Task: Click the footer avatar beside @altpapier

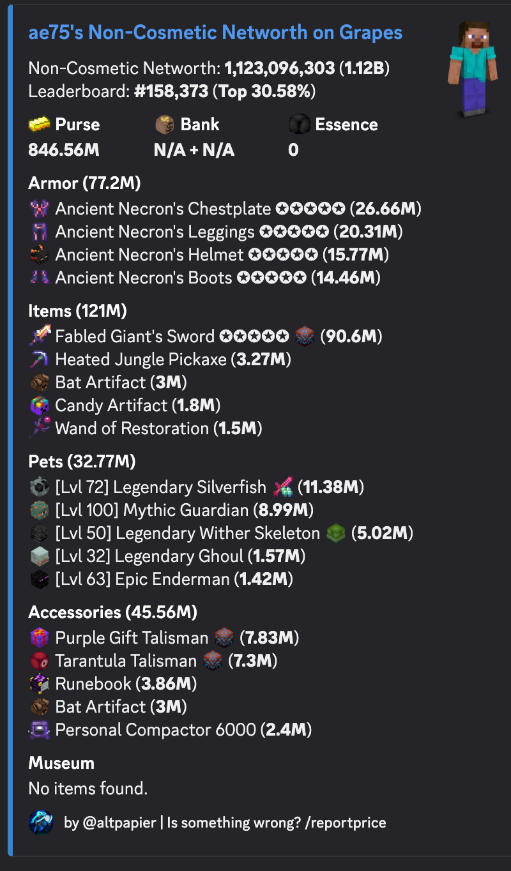Action: (x=41, y=822)
